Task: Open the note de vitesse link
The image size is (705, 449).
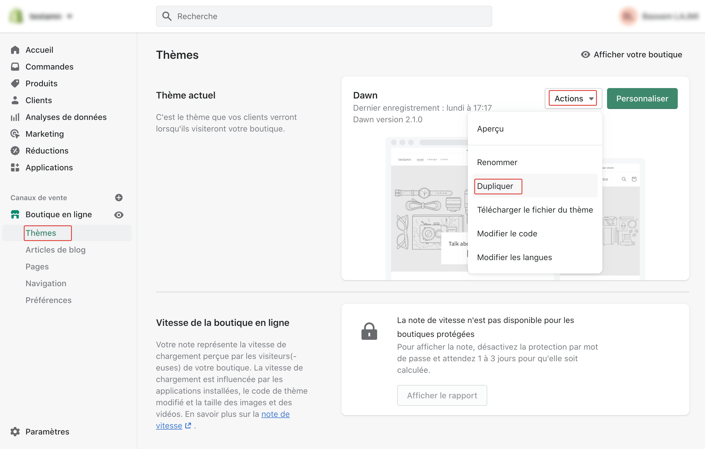Action: click(223, 420)
